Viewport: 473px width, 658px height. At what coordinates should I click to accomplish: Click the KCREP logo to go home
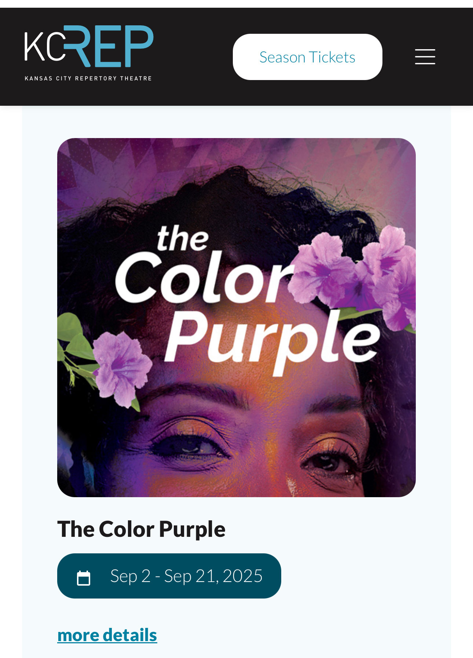tap(89, 53)
